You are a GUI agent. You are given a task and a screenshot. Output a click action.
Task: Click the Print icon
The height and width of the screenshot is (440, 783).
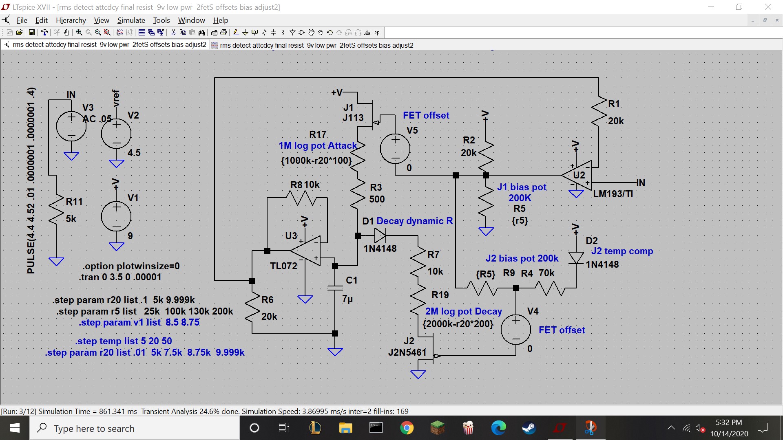tap(223, 33)
